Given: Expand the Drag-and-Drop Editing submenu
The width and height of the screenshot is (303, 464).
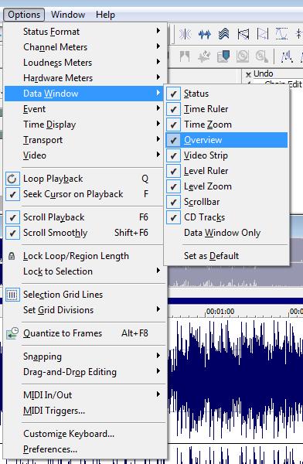Looking at the screenshot, I should pyautogui.click(x=83, y=372).
